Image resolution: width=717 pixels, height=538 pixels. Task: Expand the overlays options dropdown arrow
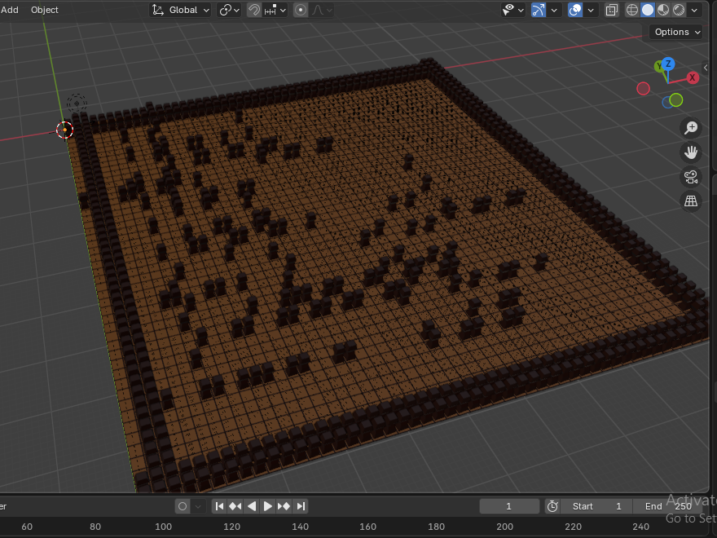point(591,10)
